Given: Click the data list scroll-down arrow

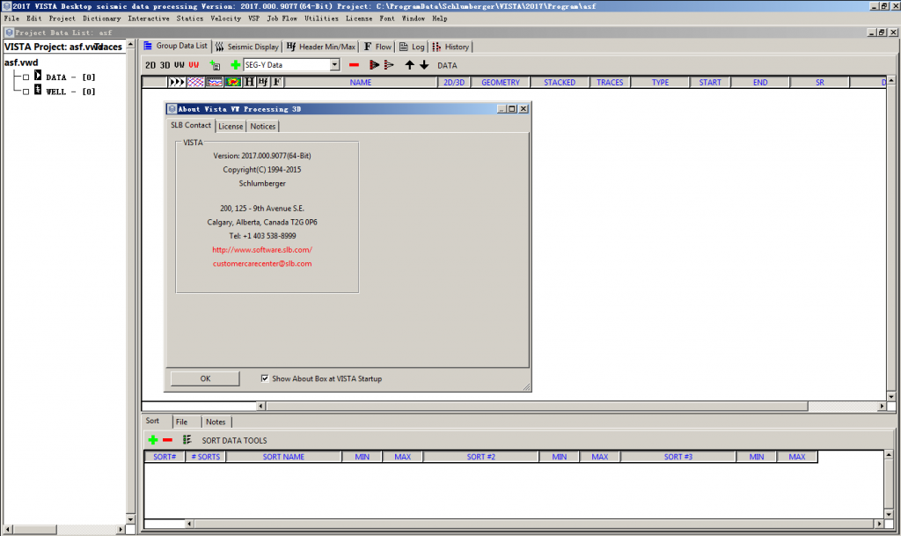Looking at the screenshot, I should 890,396.
